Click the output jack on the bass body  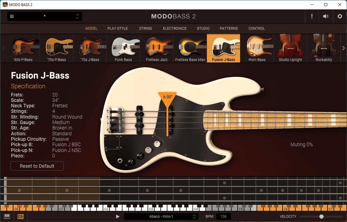(x=120, y=161)
